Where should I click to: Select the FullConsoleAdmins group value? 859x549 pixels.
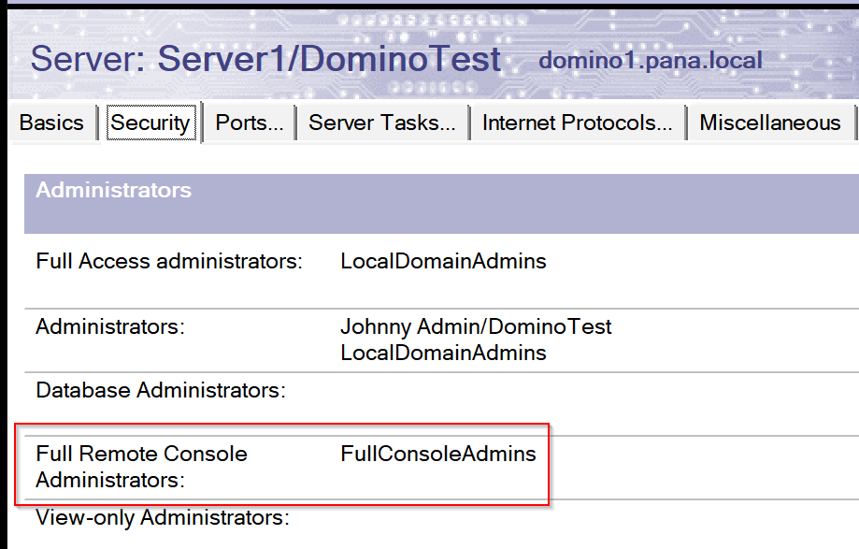[438, 454]
